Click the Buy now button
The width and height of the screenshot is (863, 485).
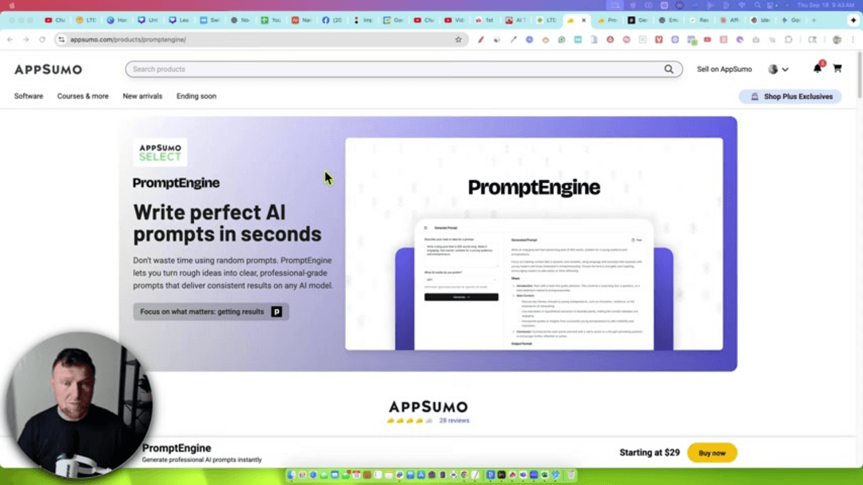711,452
